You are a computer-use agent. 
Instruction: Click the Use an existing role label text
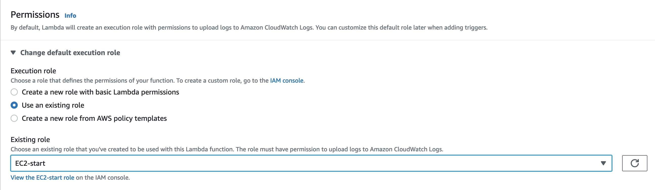[53, 105]
